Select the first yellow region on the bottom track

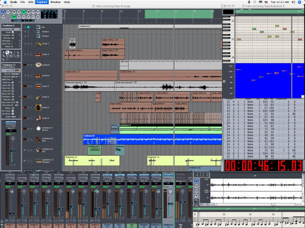click(92, 161)
